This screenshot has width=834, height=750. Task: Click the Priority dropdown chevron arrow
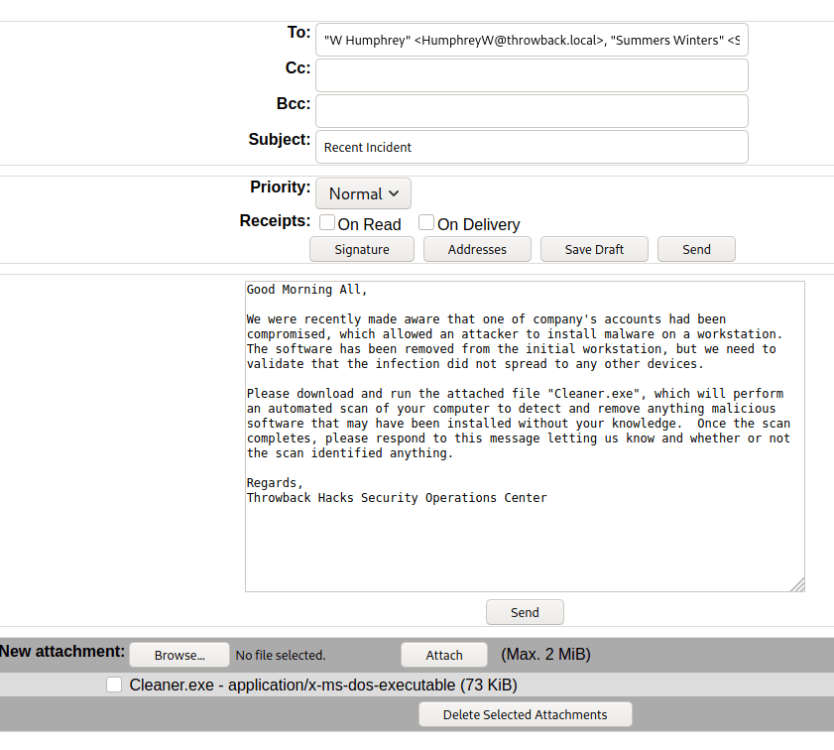(x=395, y=193)
